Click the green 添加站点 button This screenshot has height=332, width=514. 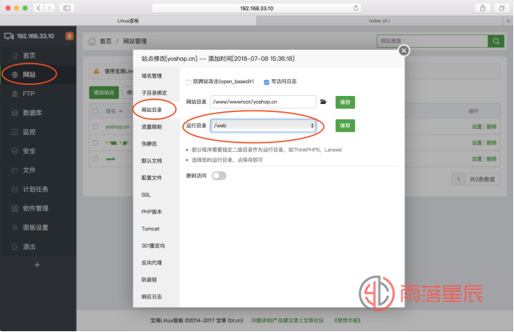104,93
